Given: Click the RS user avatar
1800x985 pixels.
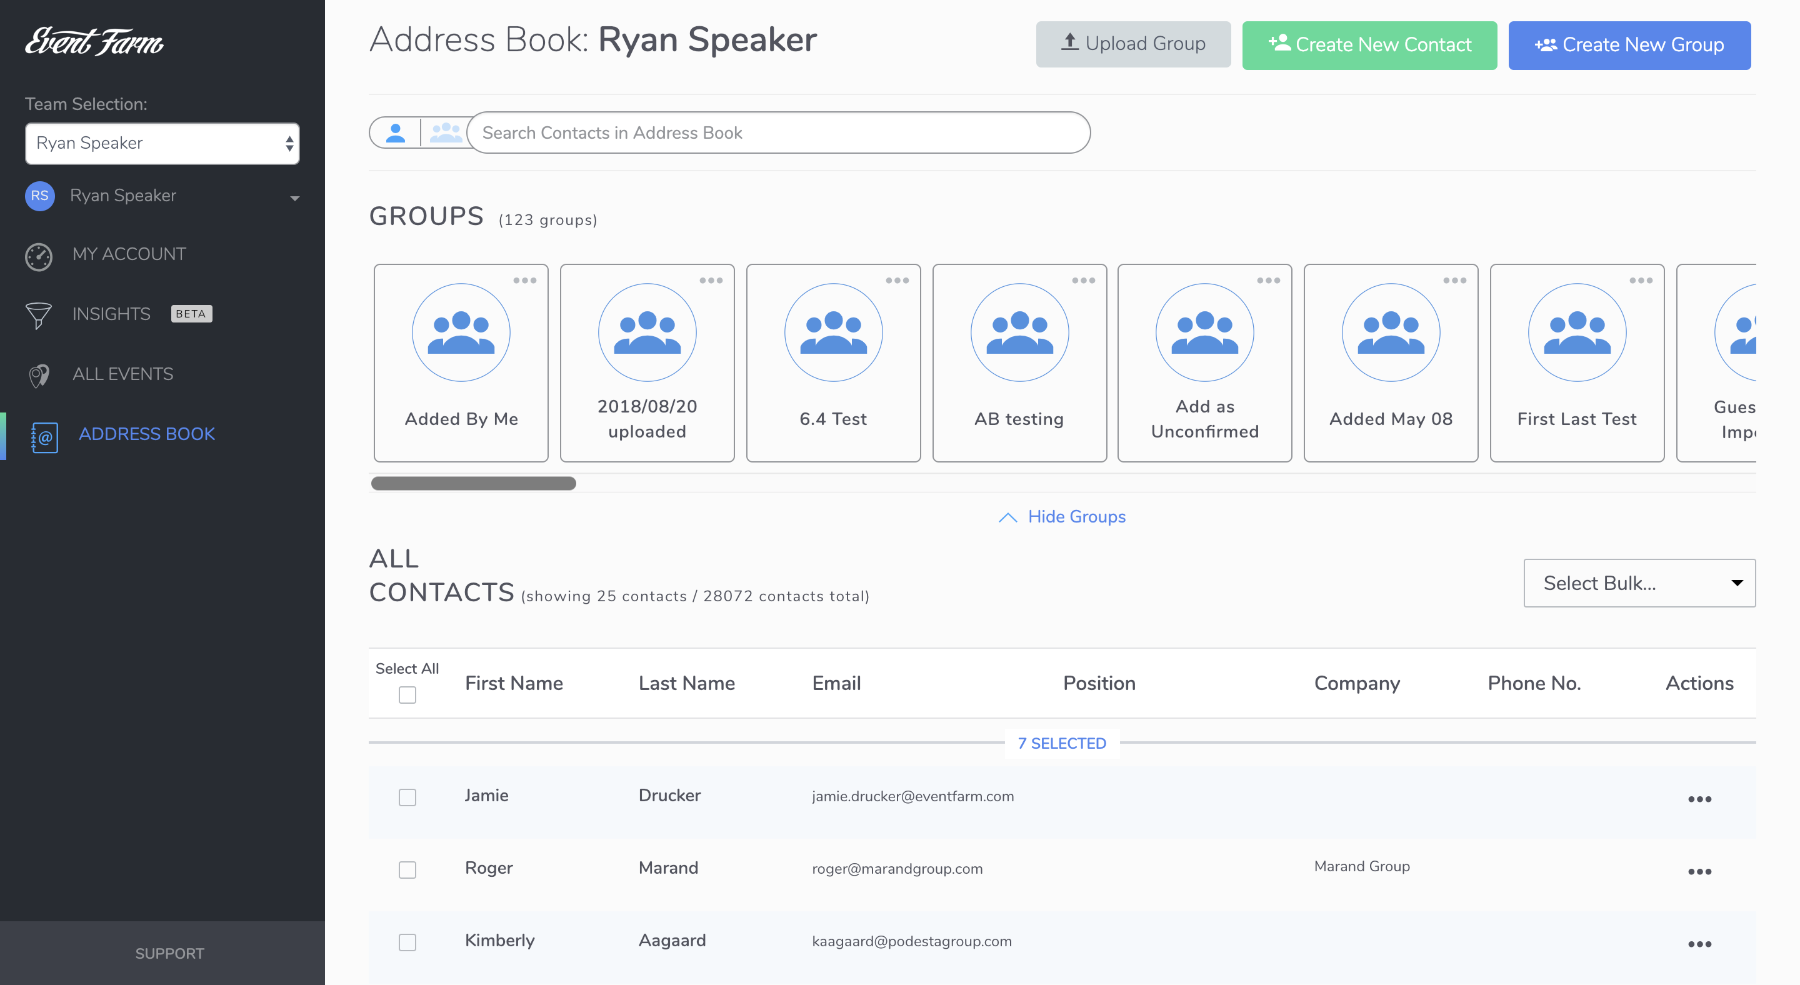Looking at the screenshot, I should [40, 196].
